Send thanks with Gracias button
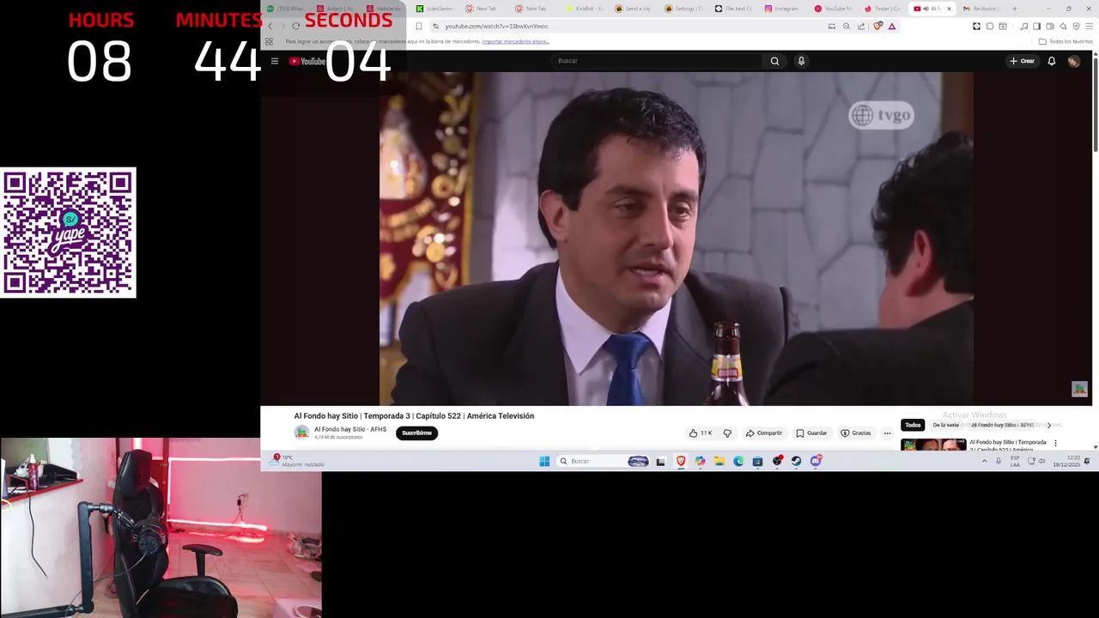The image size is (1099, 618). coord(856,433)
